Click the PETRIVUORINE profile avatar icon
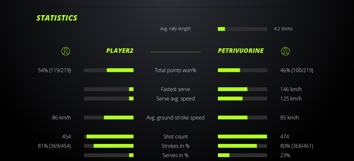Screen dimensions: 354x161 (285, 51)
